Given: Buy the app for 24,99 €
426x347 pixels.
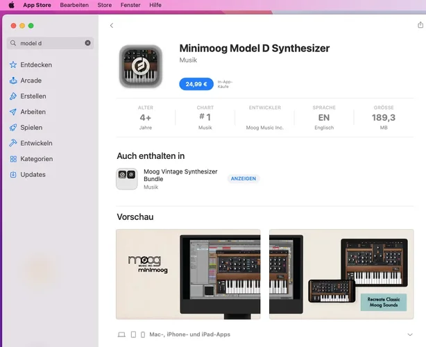Looking at the screenshot, I should point(196,84).
